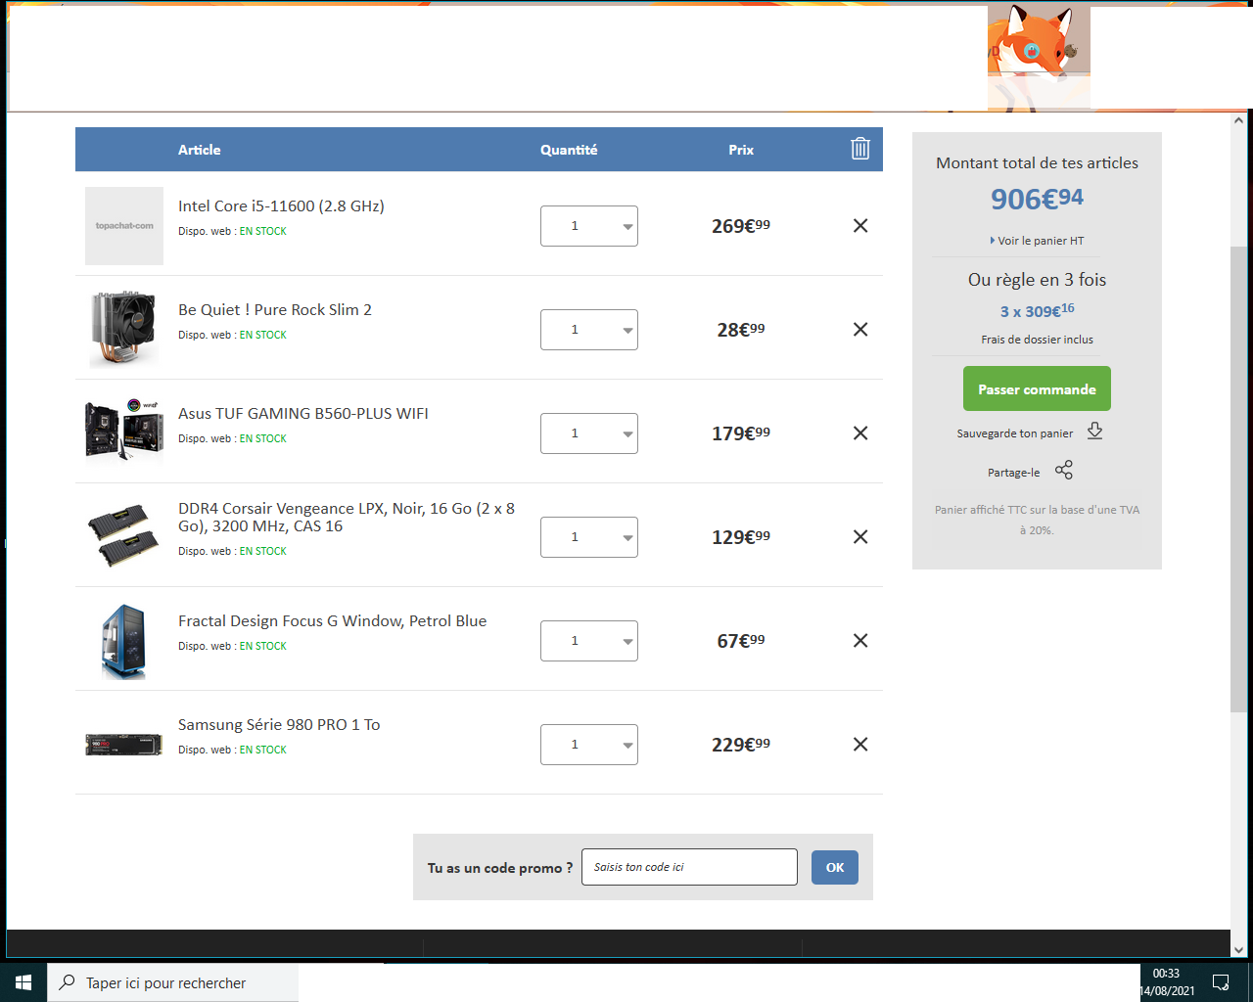
Task: Open quantity dropdown for Samsung 980 PRO
Action: pyautogui.click(x=589, y=745)
